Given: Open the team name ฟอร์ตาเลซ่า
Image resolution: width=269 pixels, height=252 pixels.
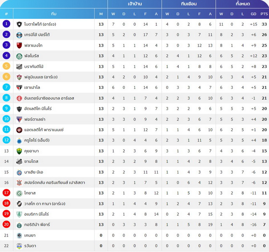Looking at the screenshot, I should click(35, 120).
